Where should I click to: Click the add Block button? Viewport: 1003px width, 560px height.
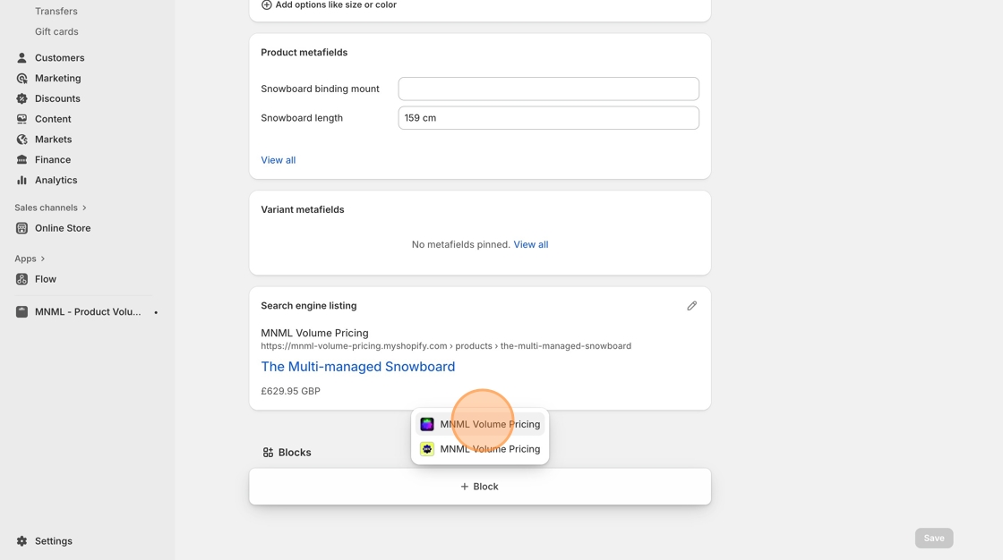click(479, 487)
